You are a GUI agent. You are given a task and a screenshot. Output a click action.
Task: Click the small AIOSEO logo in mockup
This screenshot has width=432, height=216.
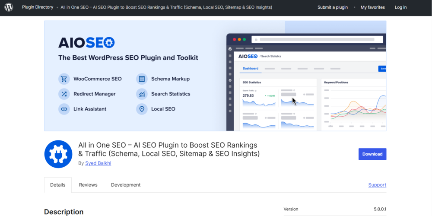(248, 56)
